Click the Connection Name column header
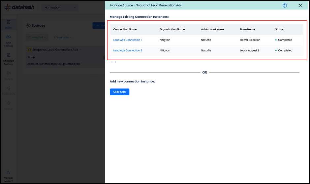This screenshot has width=310, height=184. tap(125, 29)
